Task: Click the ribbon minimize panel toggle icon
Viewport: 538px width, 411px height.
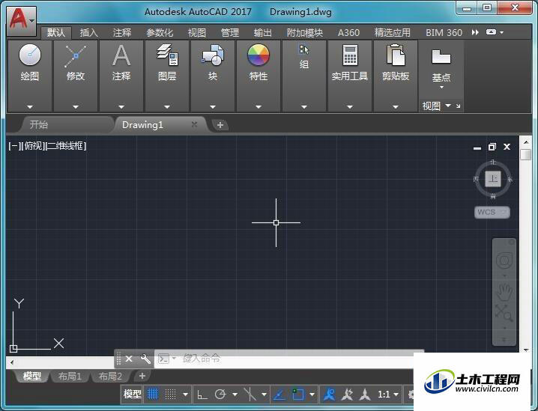Action: click(x=491, y=32)
